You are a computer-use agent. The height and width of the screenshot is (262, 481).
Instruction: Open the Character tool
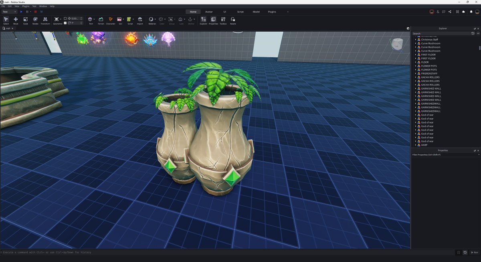pyautogui.click(x=111, y=20)
